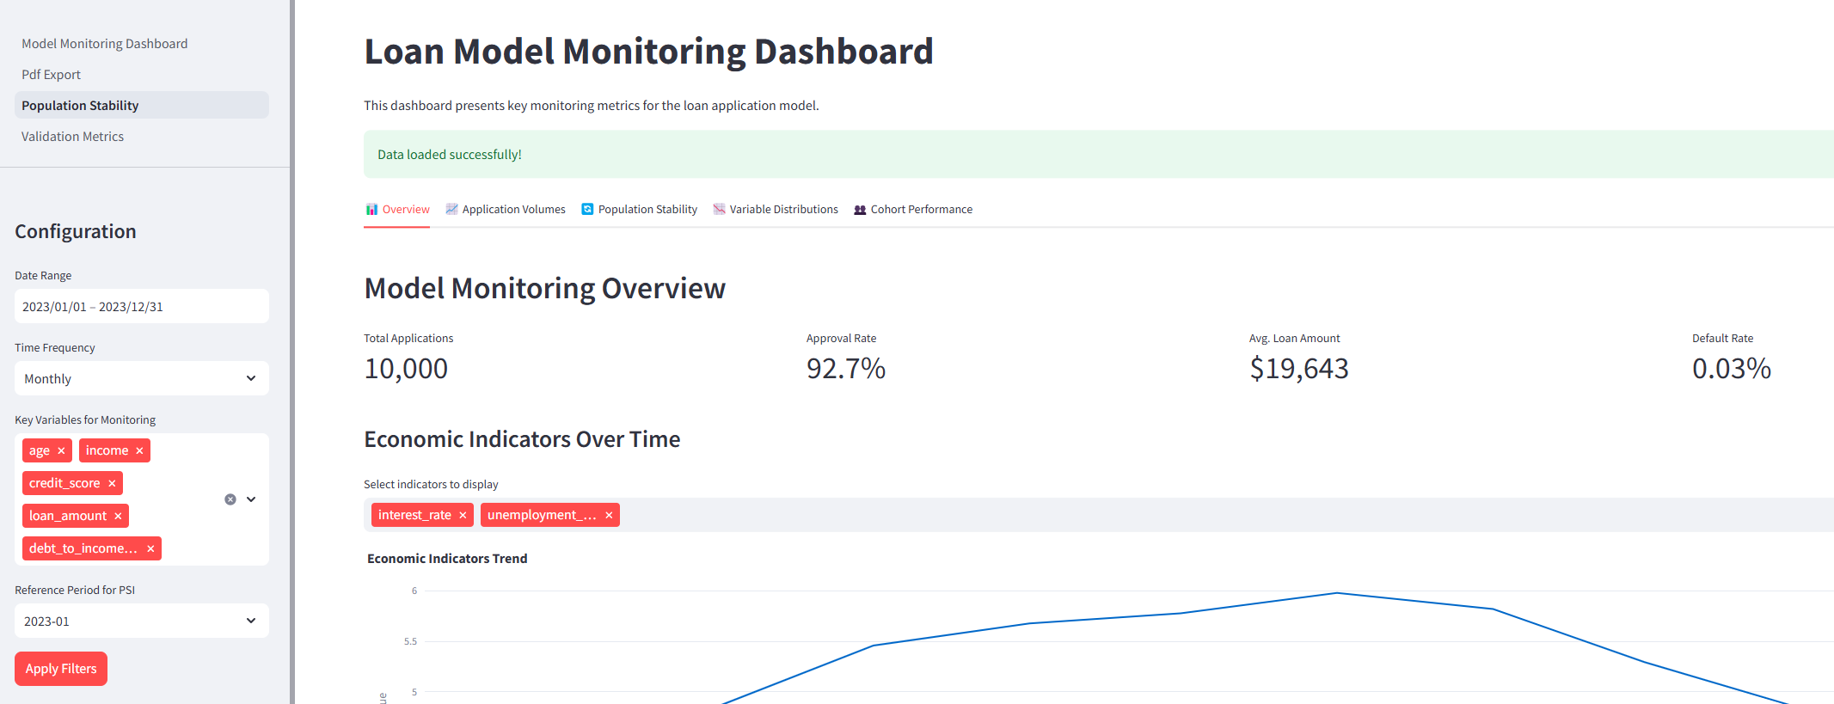This screenshot has width=1834, height=704.
Task: Switch to the Cohort Performance tab
Action: tap(913, 210)
